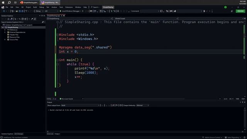247x139 pixels.
Task: Collapse the include block code fold
Action: click(58, 35)
